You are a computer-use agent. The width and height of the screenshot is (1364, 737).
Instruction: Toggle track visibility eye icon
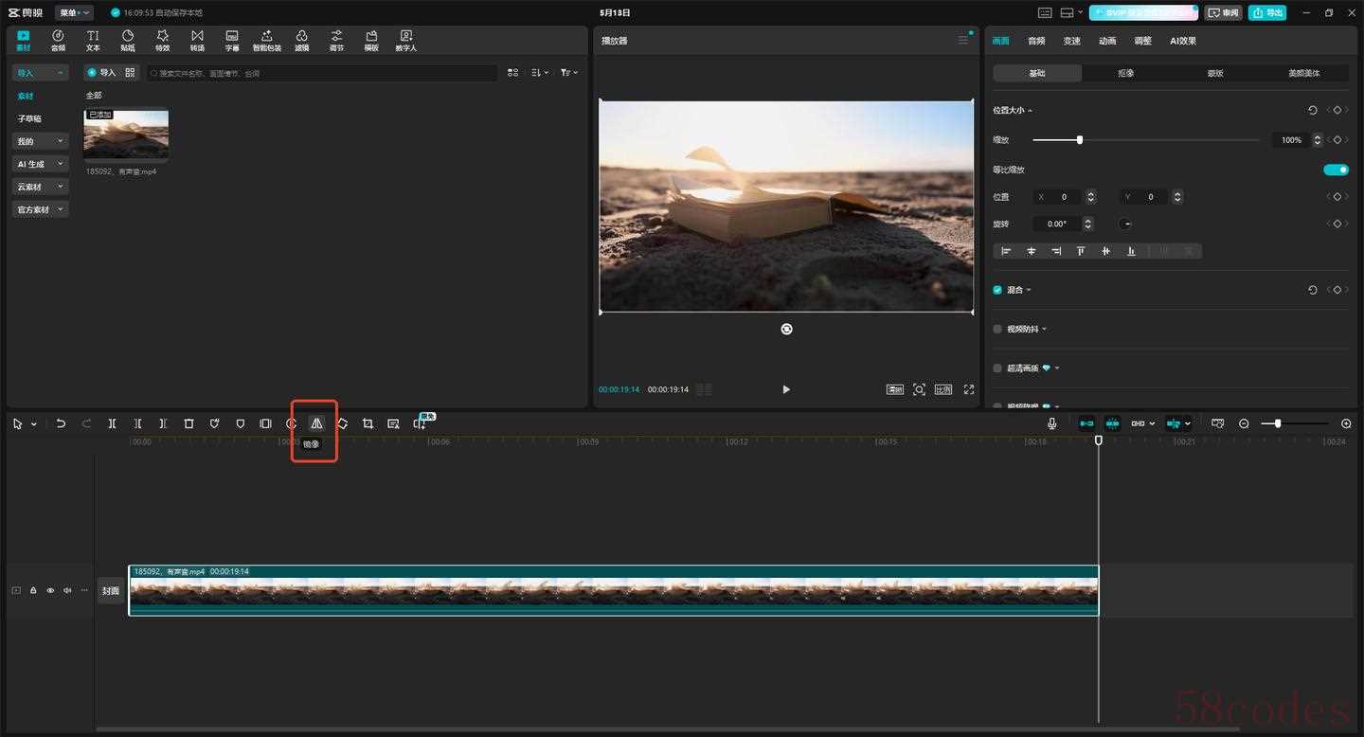tap(50, 590)
